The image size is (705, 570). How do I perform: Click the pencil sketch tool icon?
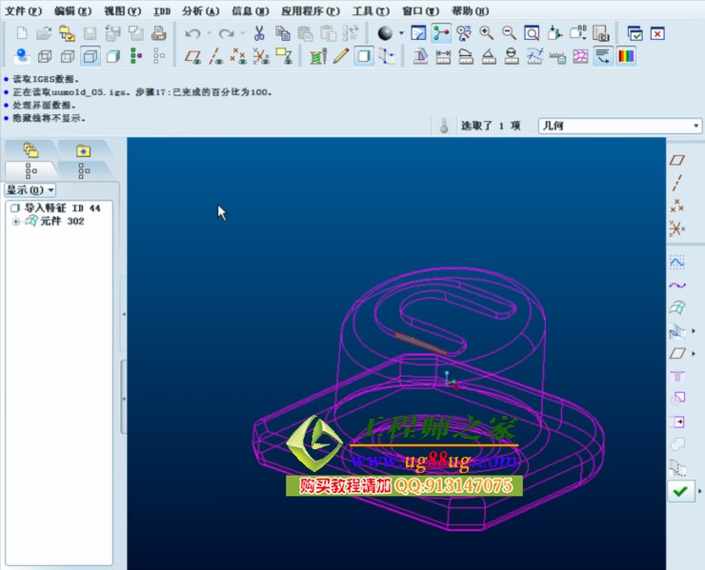click(341, 56)
